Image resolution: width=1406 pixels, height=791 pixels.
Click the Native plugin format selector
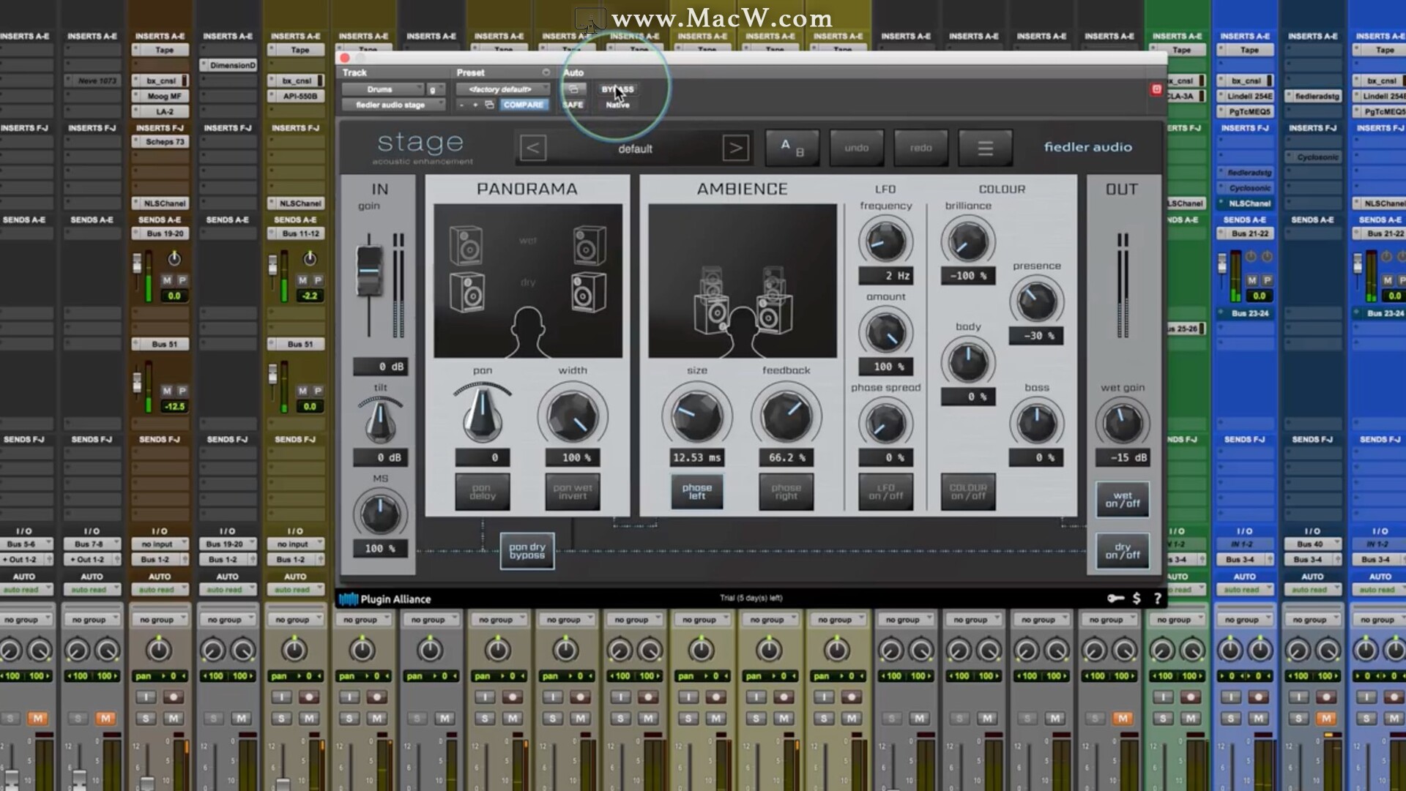point(617,105)
